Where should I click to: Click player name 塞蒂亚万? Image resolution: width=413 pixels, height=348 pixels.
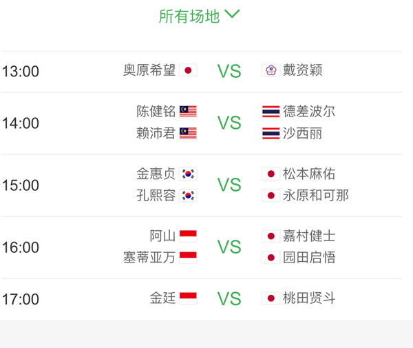coord(149,257)
